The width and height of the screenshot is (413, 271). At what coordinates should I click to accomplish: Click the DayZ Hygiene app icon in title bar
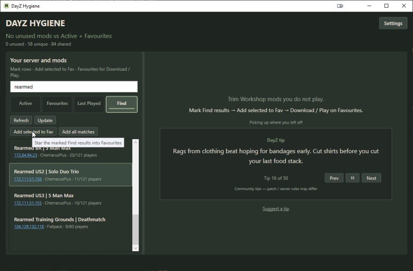[x=6, y=6]
